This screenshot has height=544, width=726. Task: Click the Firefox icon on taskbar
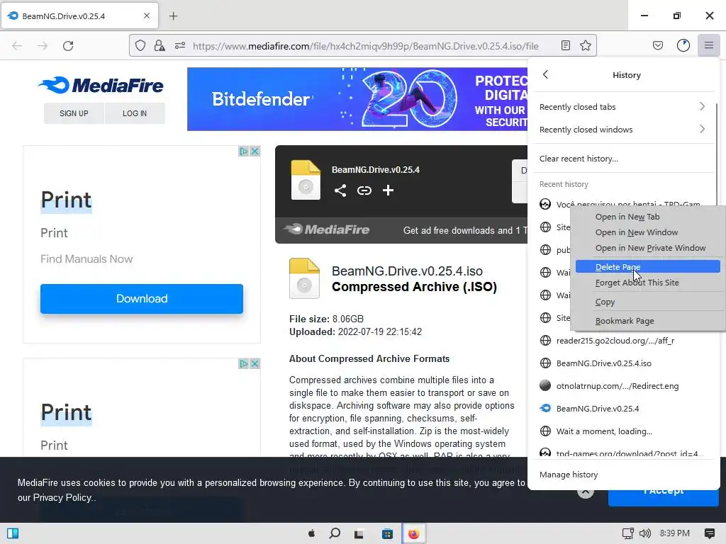[413, 533]
